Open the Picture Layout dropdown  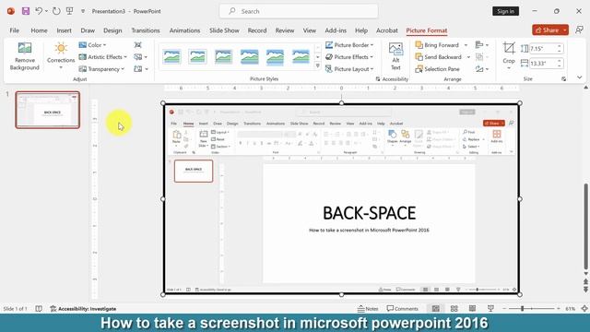coord(349,69)
